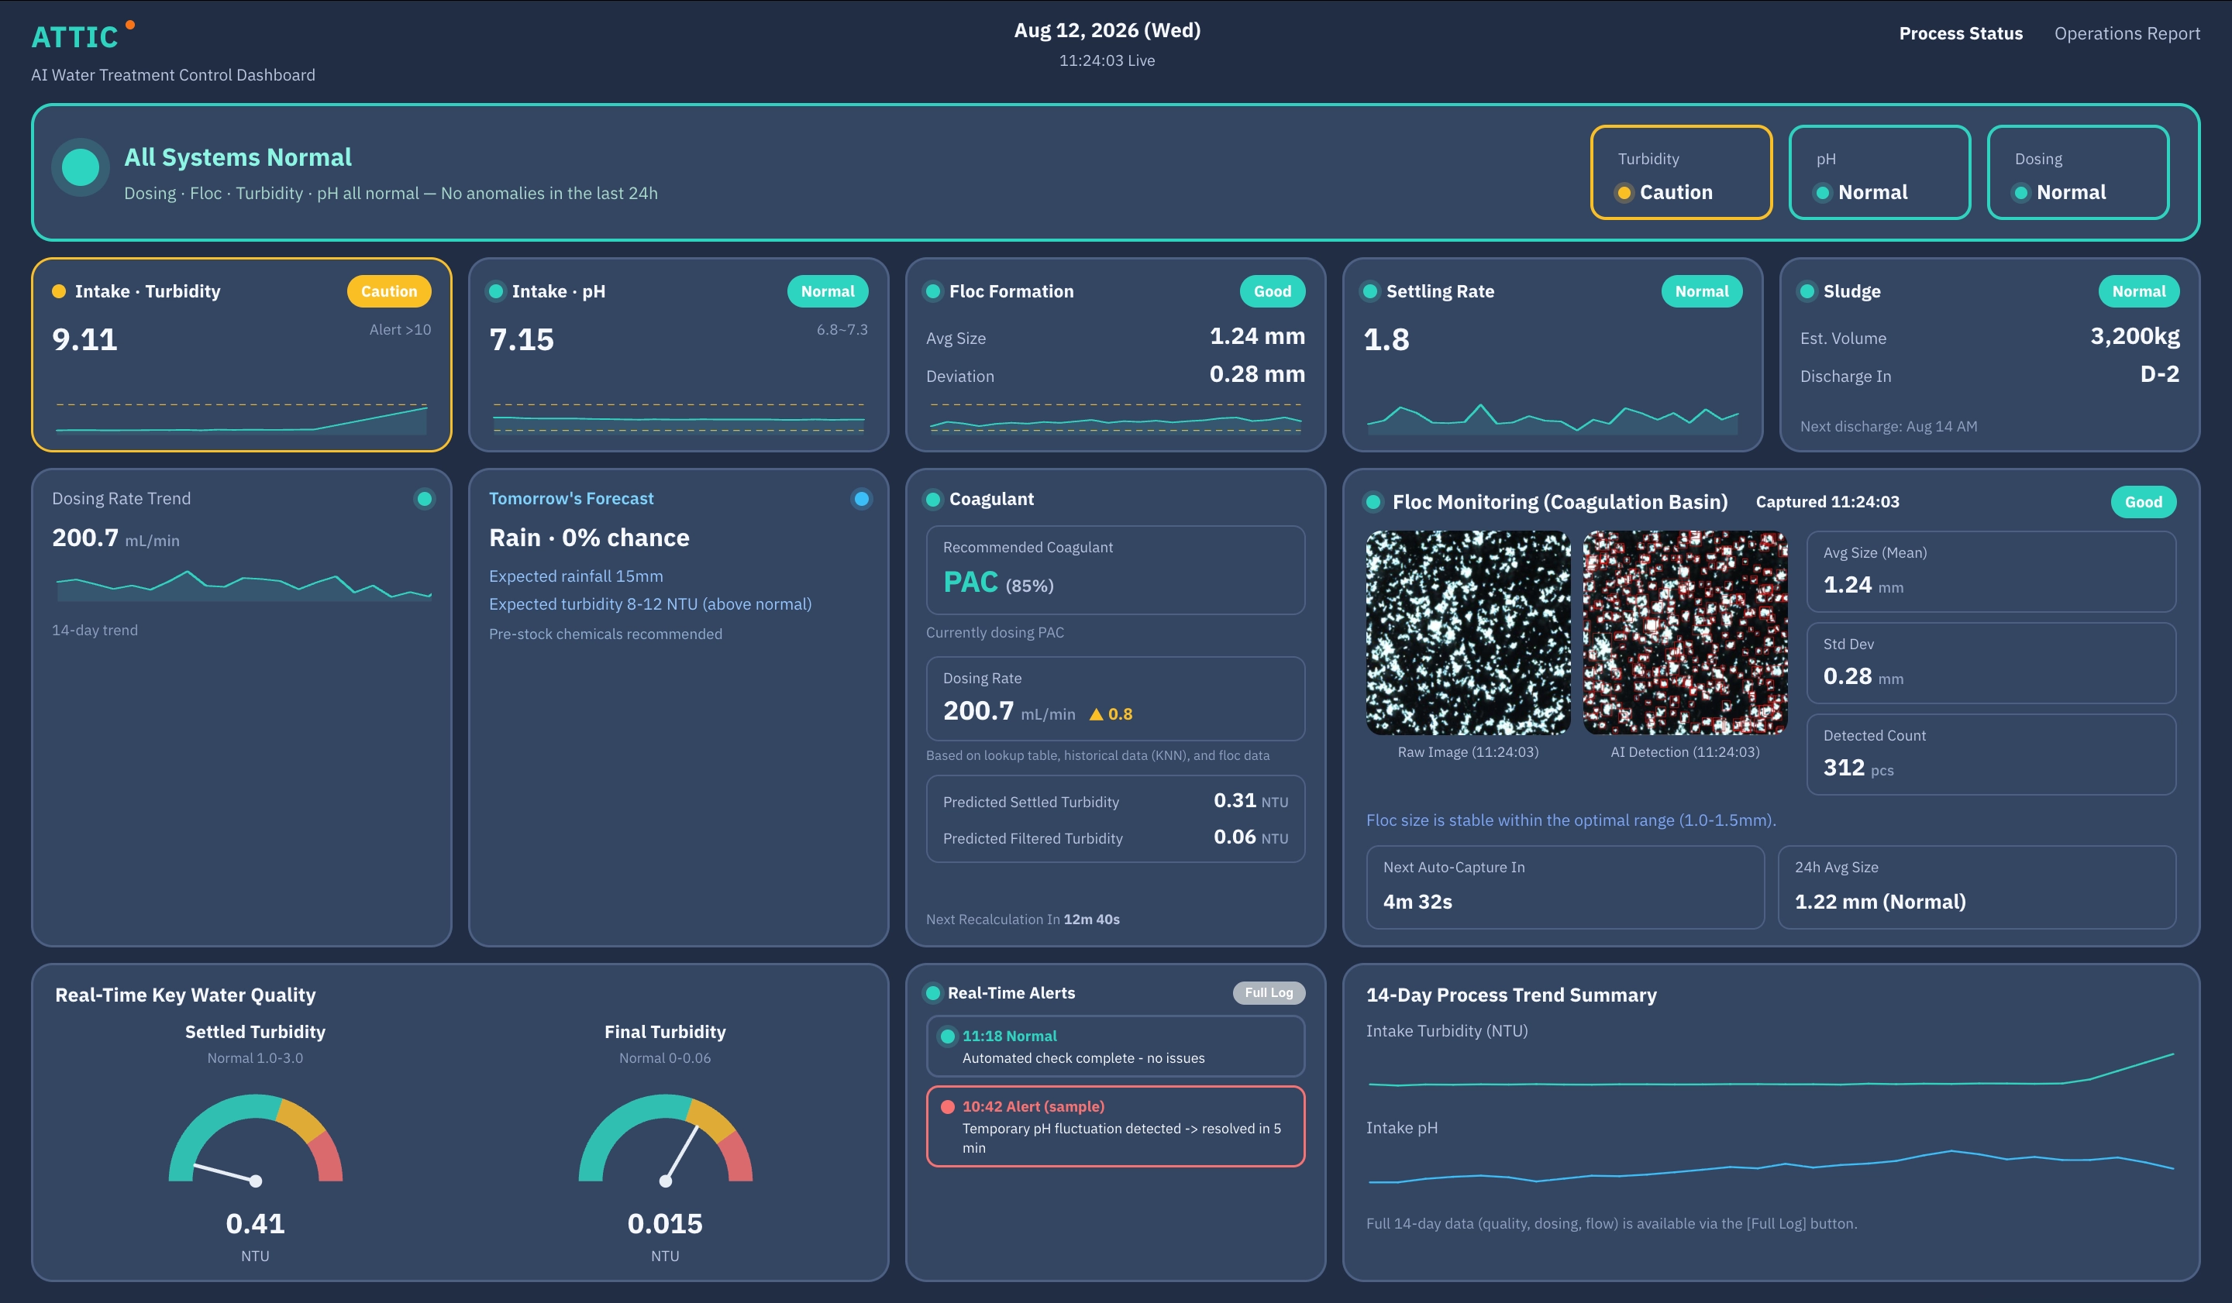View the Raw Image floc thumbnail
This screenshot has width=2232, height=1303.
click(x=1468, y=633)
